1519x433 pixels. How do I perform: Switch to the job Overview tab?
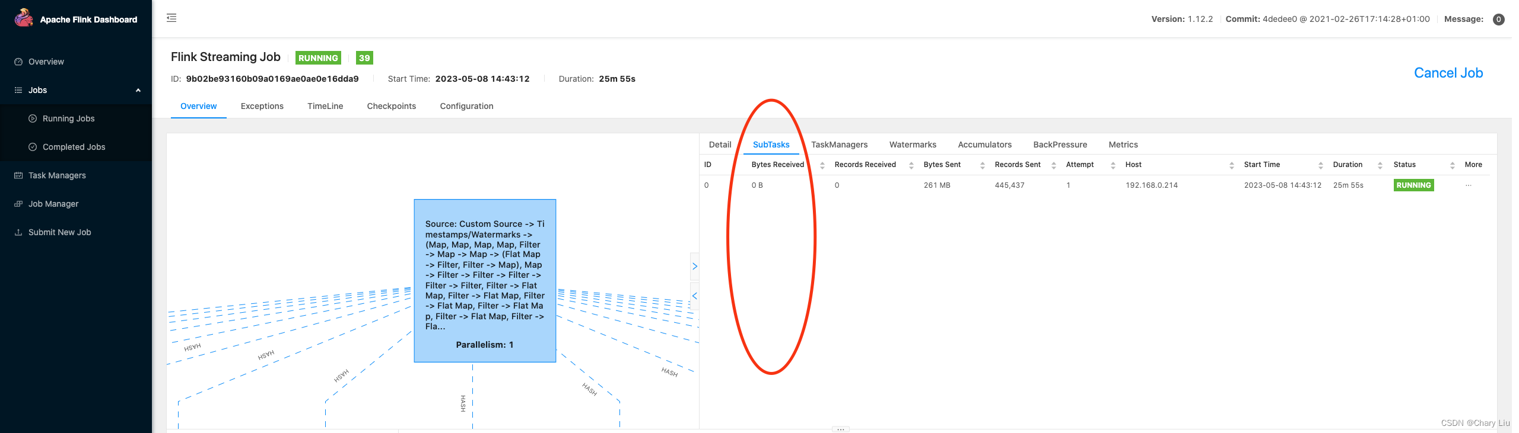(x=199, y=106)
